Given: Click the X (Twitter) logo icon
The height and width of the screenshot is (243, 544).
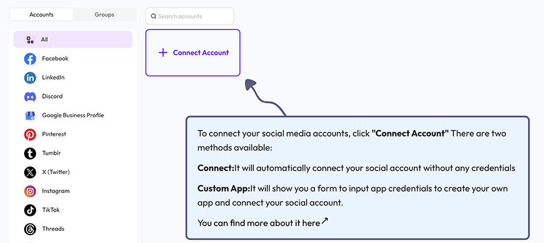Looking at the screenshot, I should 30,172.
